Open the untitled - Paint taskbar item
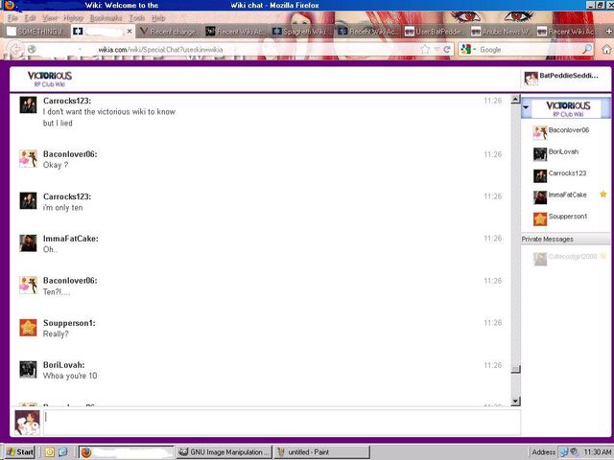 point(321,452)
